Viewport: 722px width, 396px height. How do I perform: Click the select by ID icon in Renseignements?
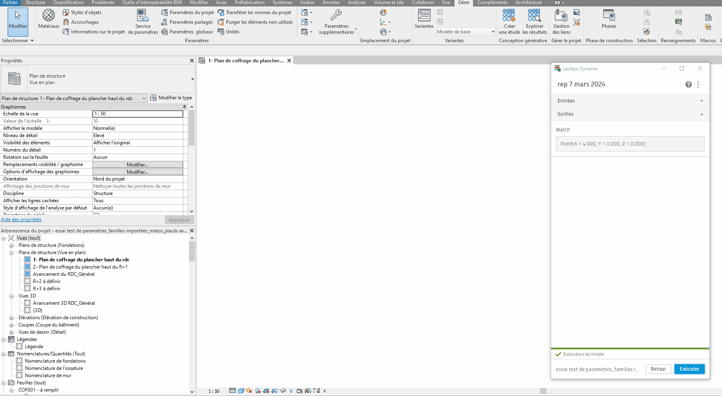679,22
